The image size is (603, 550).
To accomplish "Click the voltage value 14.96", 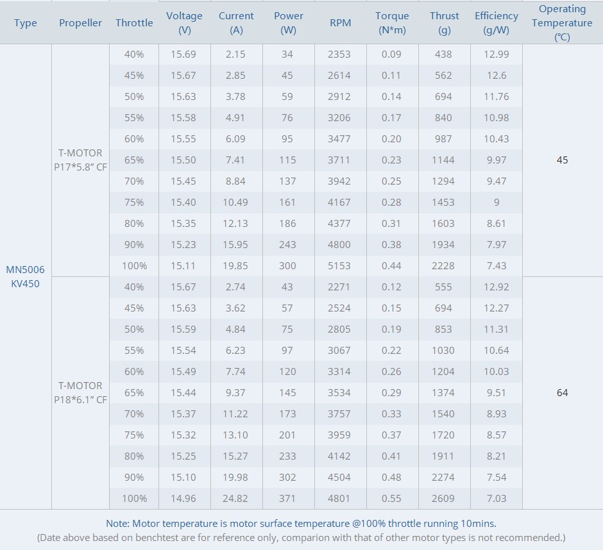I will 183,499.
